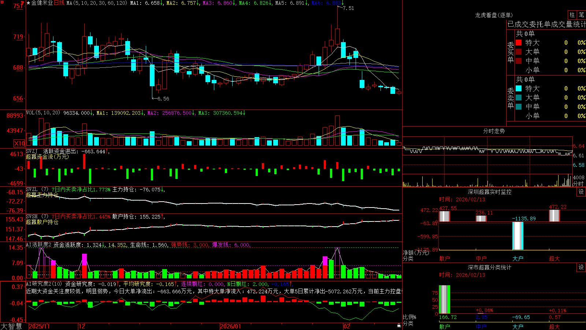Click the 时间: 2026/02/13 under 深市超赢分类统计
586x330 pixels.
[462, 275]
